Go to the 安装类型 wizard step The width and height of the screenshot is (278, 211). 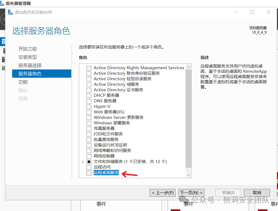(x=28, y=57)
